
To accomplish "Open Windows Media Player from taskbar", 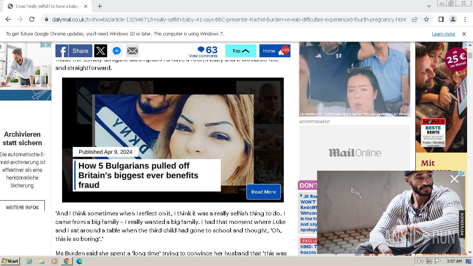I will 54,261.
